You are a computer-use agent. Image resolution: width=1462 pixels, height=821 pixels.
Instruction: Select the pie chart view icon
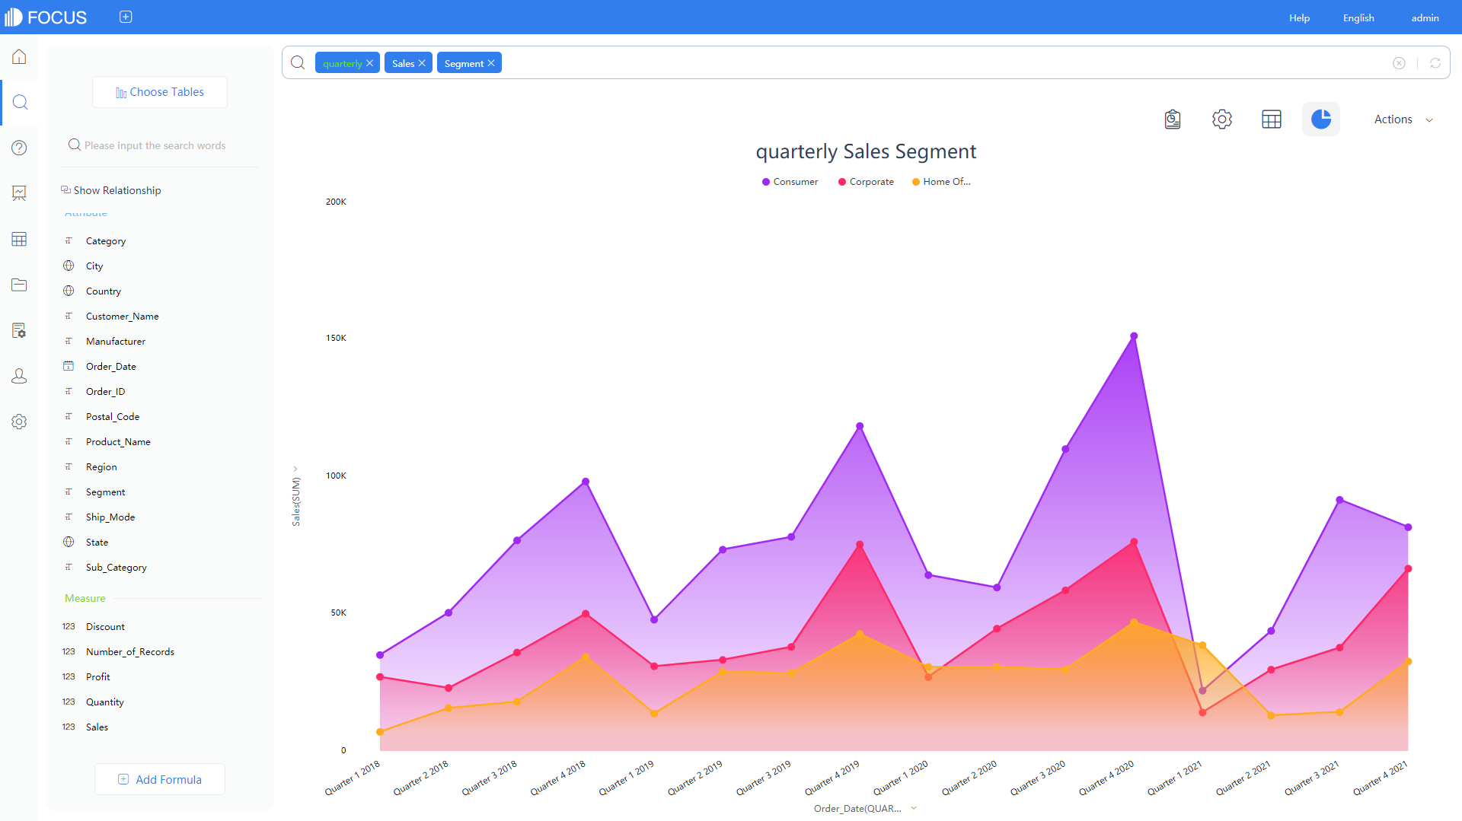(1320, 119)
